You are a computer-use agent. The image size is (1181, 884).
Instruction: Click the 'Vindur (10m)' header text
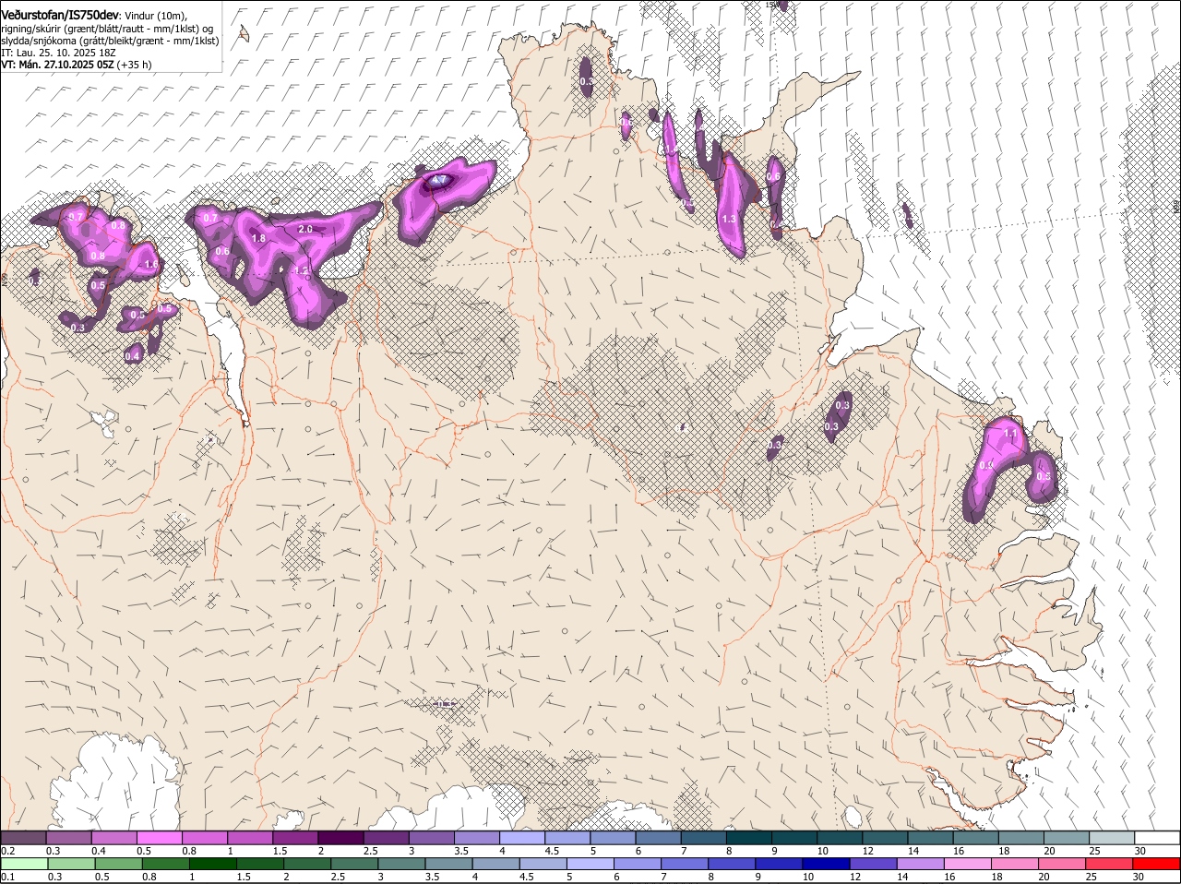155,16
